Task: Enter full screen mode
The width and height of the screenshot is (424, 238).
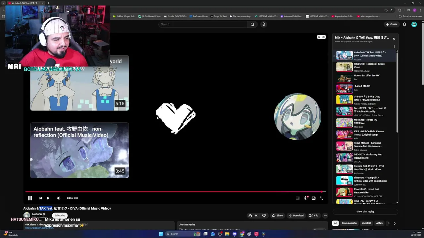Action: click(x=321, y=198)
